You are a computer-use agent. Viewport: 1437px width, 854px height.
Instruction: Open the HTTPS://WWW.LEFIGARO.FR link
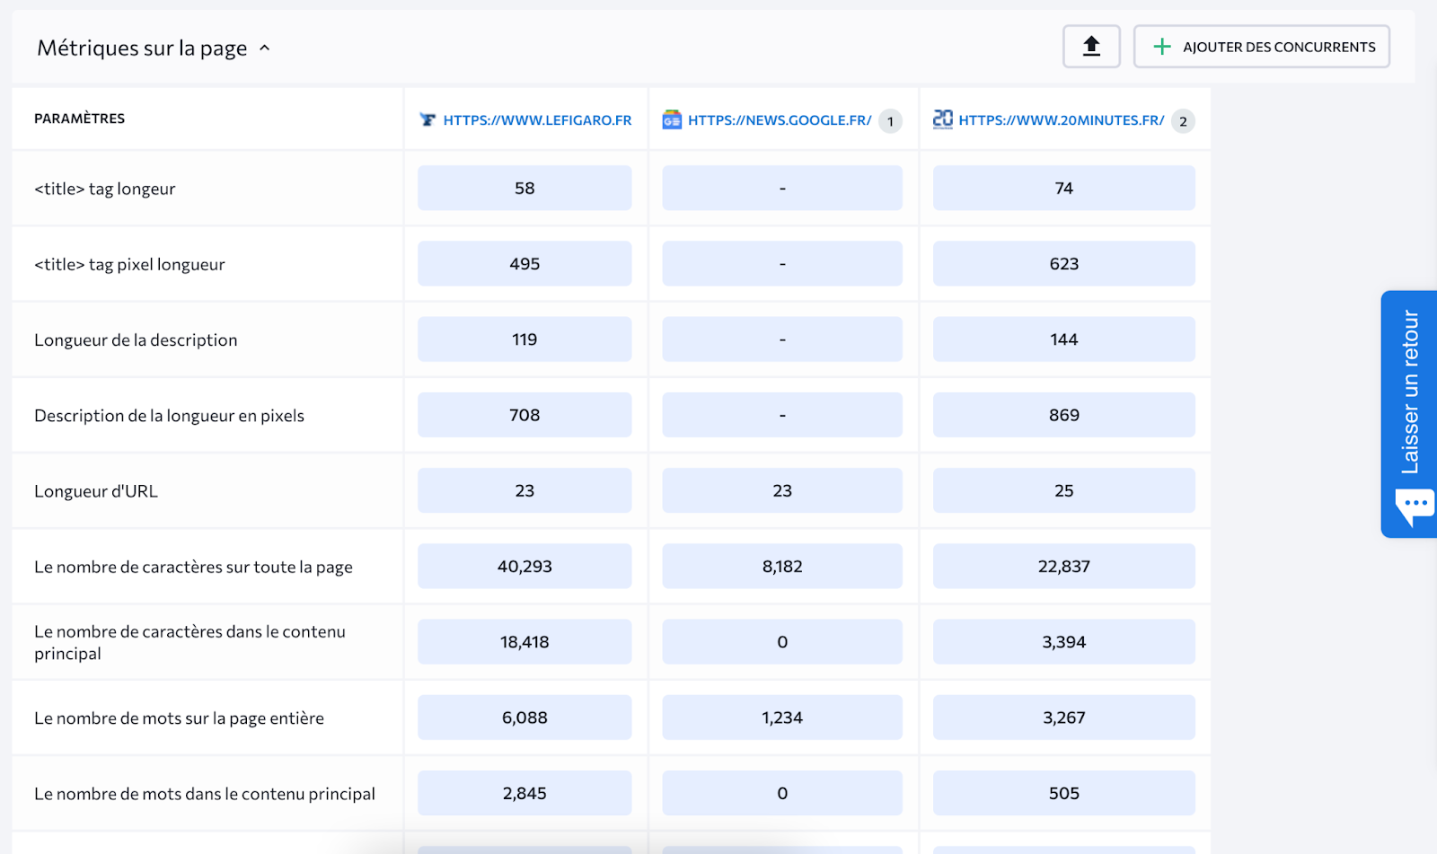[x=537, y=120]
